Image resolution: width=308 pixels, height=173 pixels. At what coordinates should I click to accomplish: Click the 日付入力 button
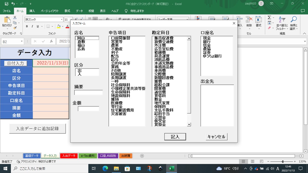15,63
